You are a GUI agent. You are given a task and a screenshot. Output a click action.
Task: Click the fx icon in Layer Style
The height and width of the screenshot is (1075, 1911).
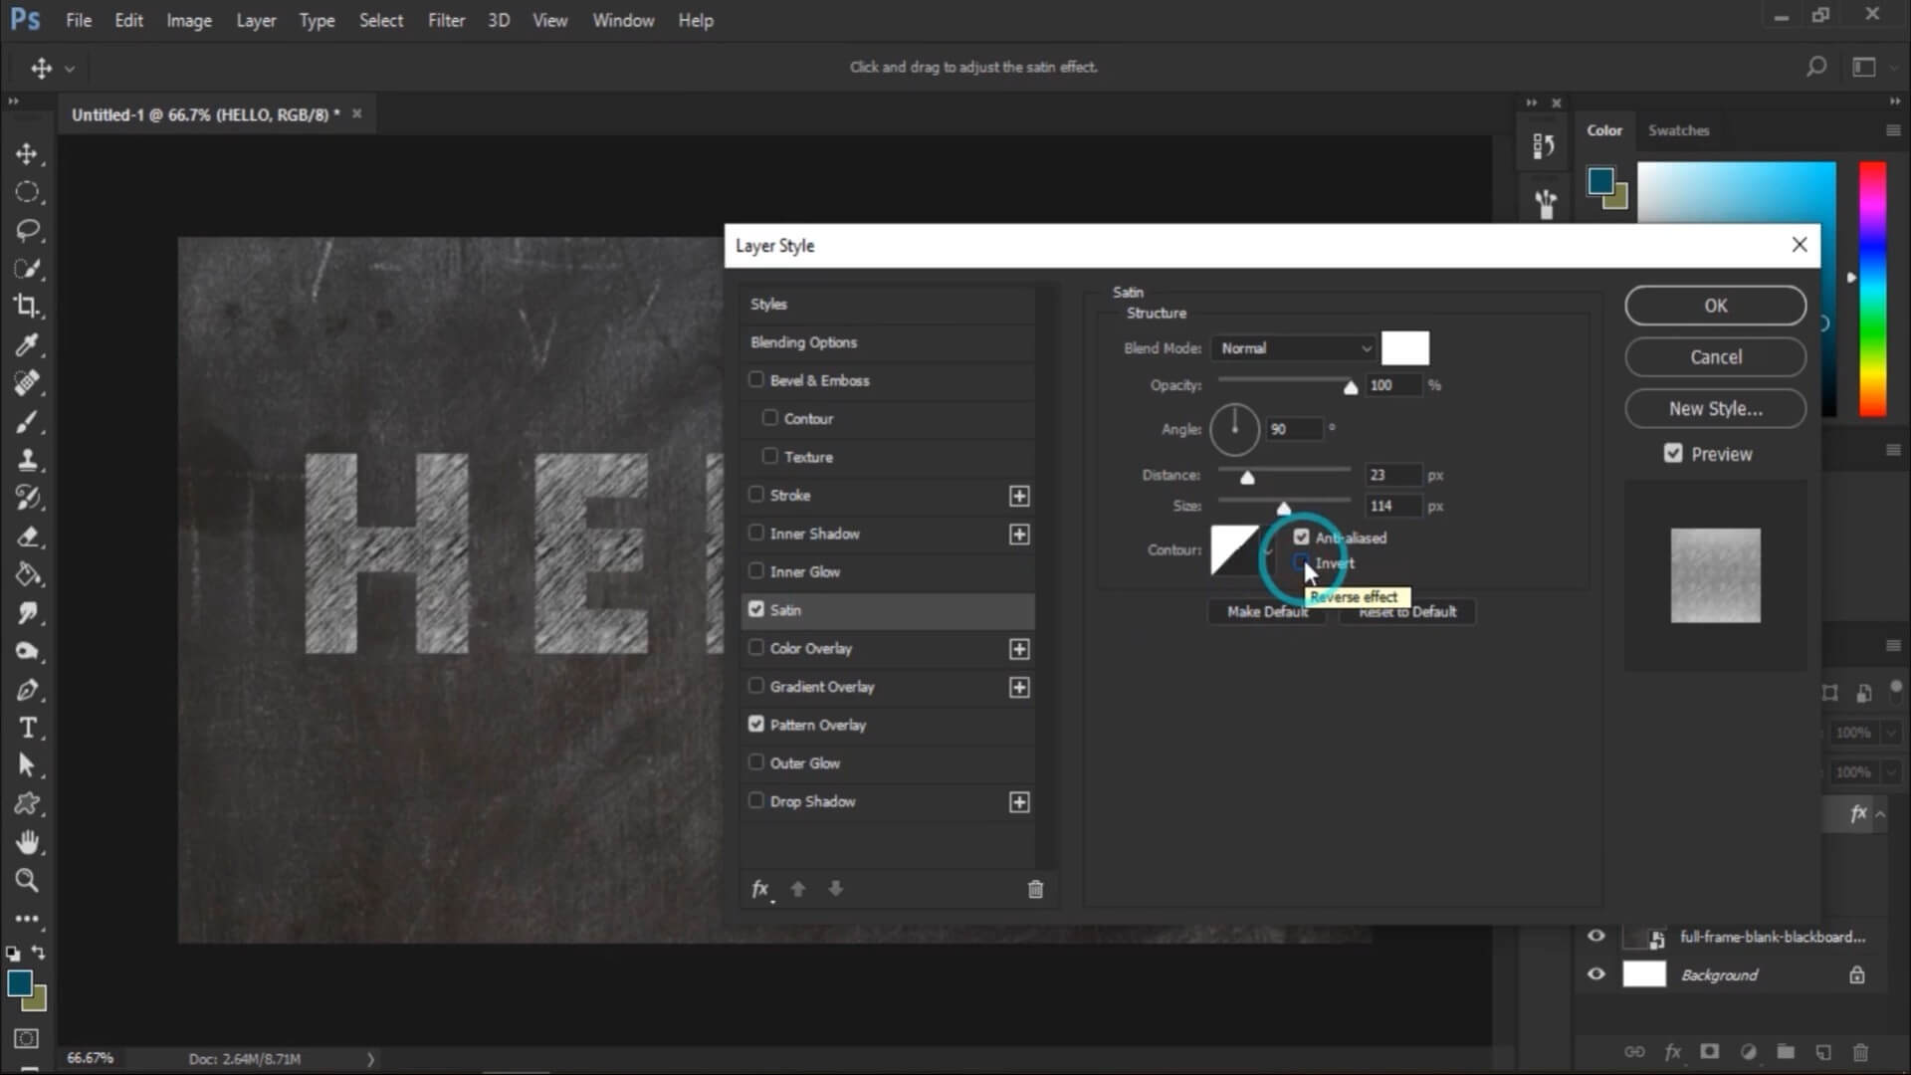760,889
